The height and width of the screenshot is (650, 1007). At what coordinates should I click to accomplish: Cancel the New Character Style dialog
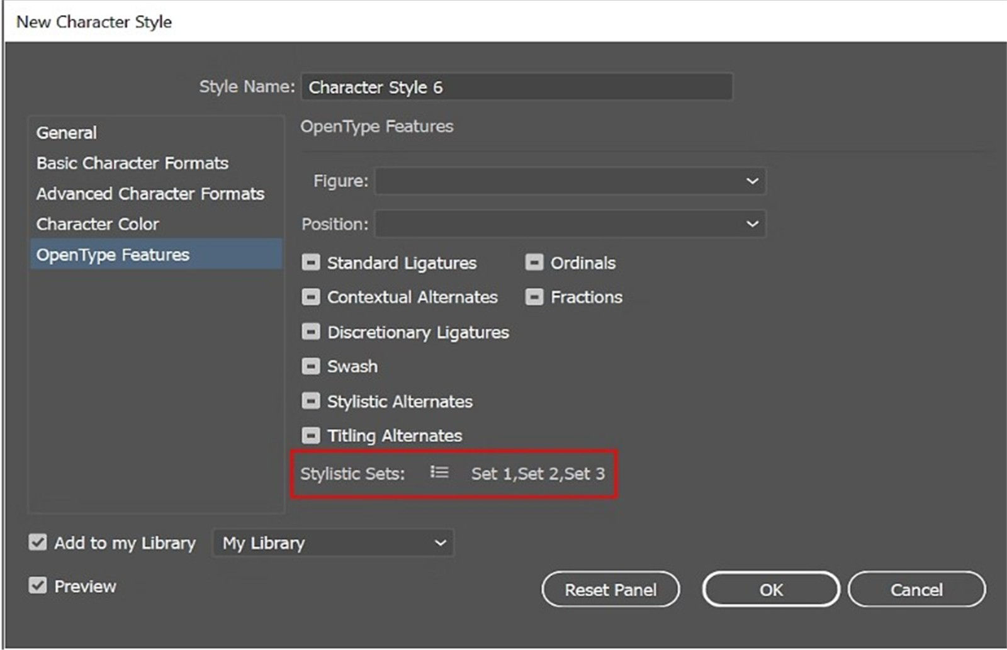[916, 590]
